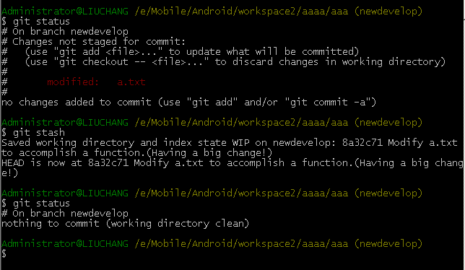Click the workspace path in the first prompt

click(x=241, y=12)
